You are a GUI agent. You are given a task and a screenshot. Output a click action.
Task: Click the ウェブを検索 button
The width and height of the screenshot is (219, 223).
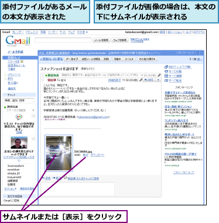click(120, 40)
